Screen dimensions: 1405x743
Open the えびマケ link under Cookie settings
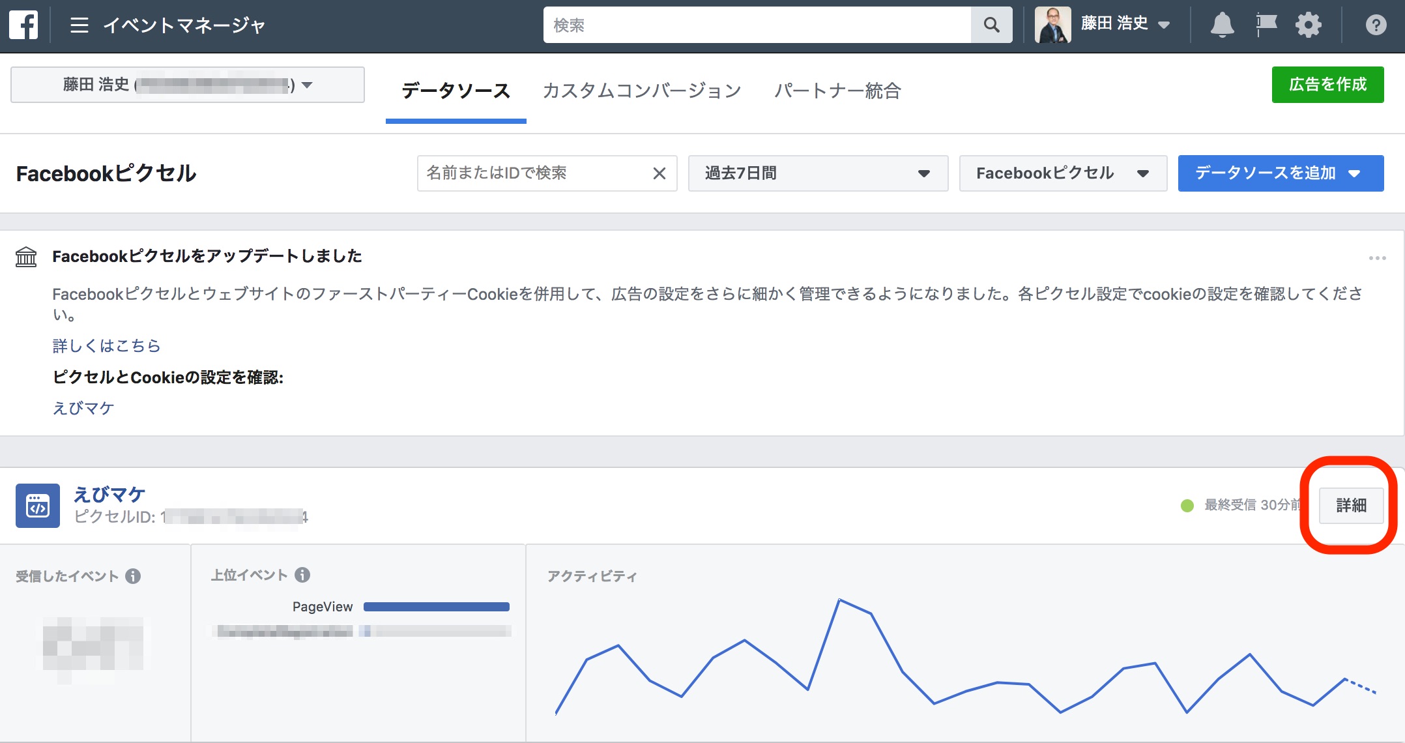click(x=83, y=408)
